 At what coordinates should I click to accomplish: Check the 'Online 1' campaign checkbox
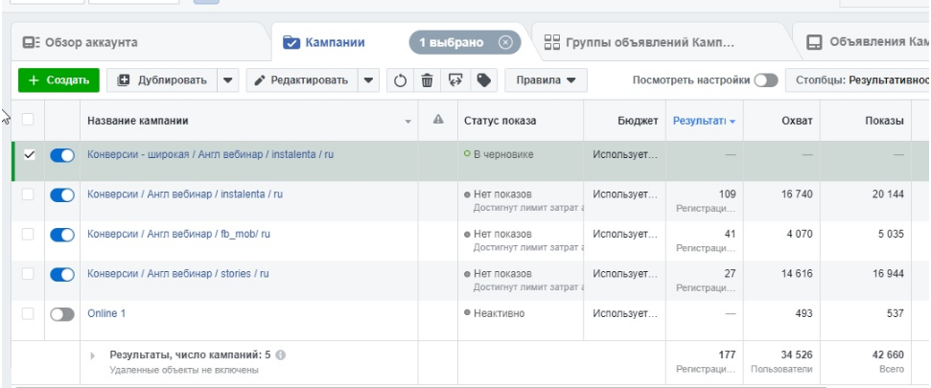pyautogui.click(x=28, y=314)
